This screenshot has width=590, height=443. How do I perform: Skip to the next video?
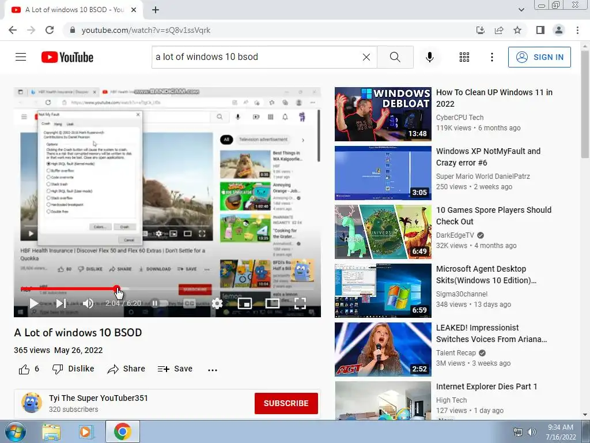[61, 303]
